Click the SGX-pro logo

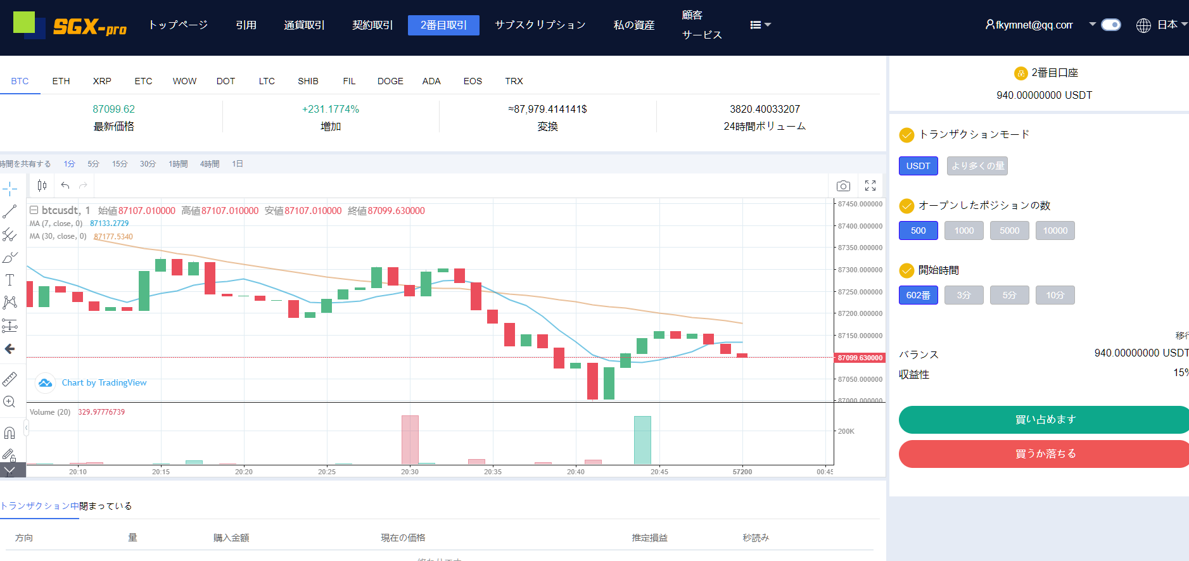[70, 25]
